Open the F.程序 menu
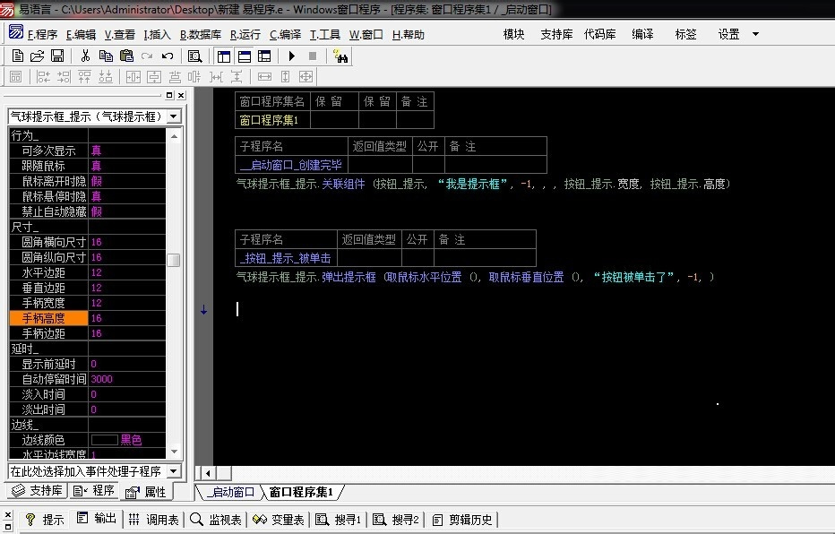835x534 pixels. (x=42, y=35)
